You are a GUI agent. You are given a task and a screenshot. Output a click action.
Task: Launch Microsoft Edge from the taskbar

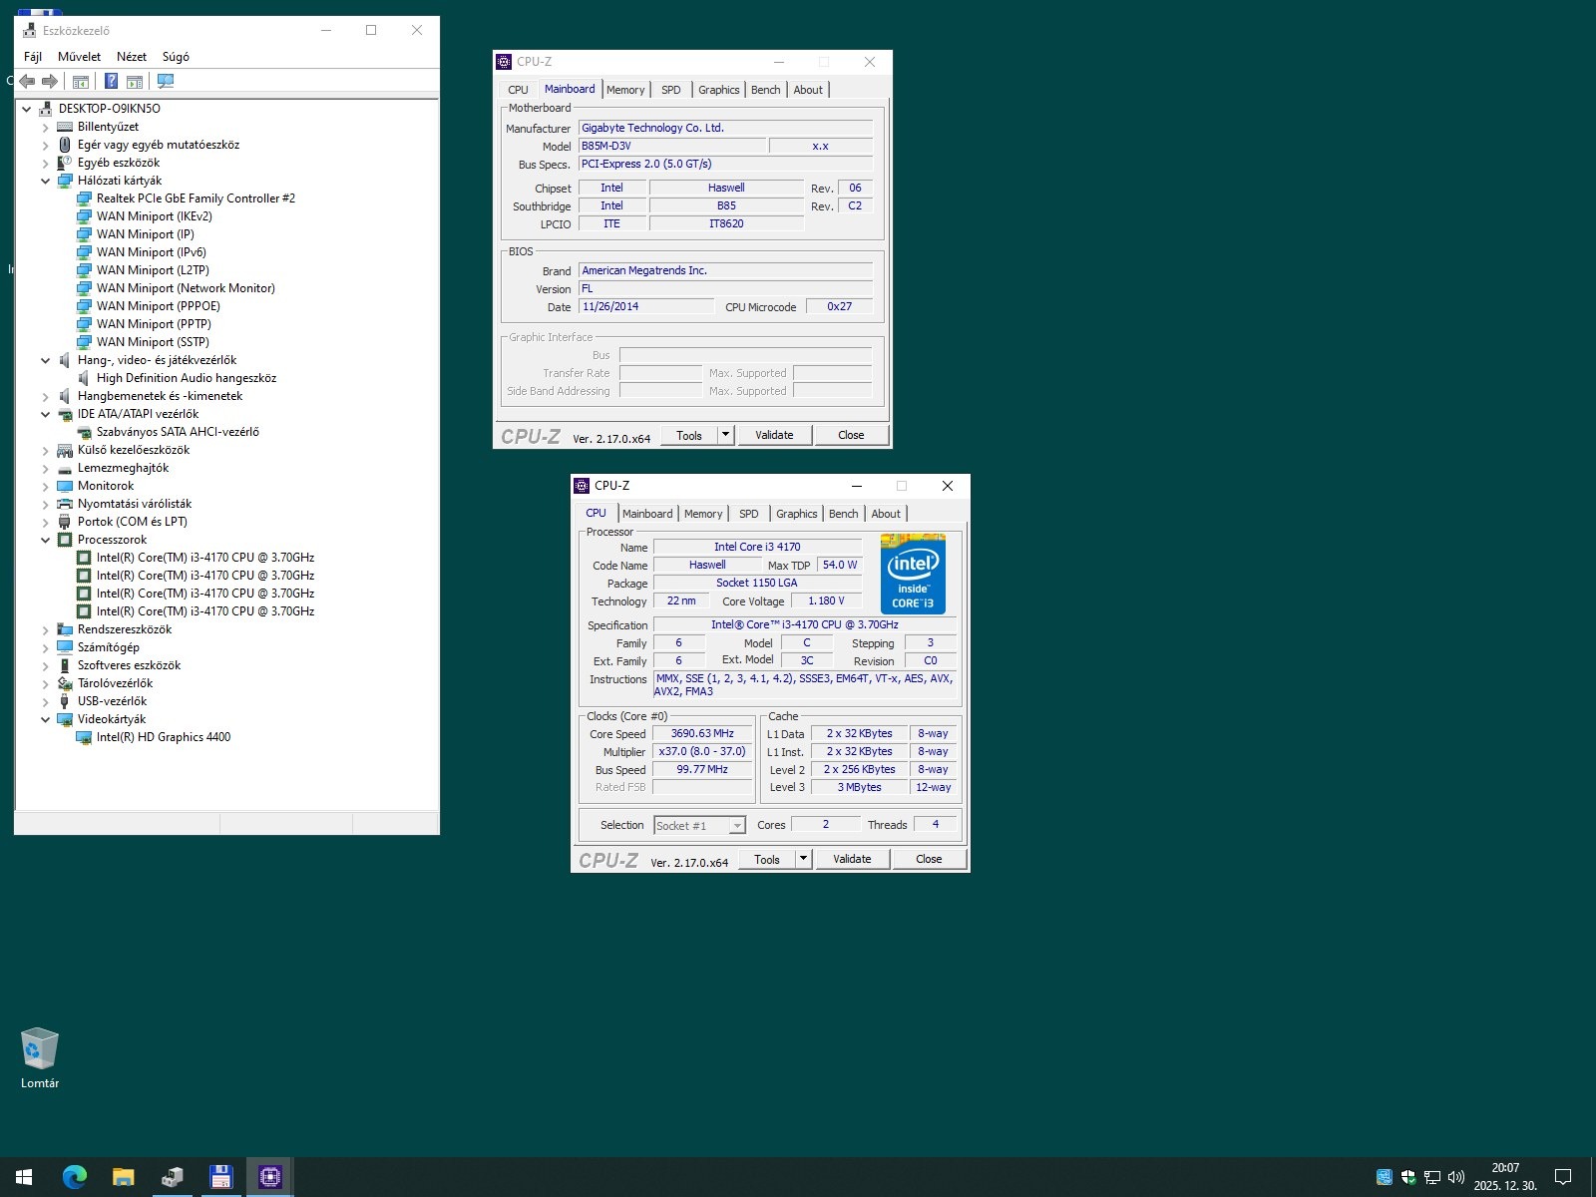point(74,1177)
